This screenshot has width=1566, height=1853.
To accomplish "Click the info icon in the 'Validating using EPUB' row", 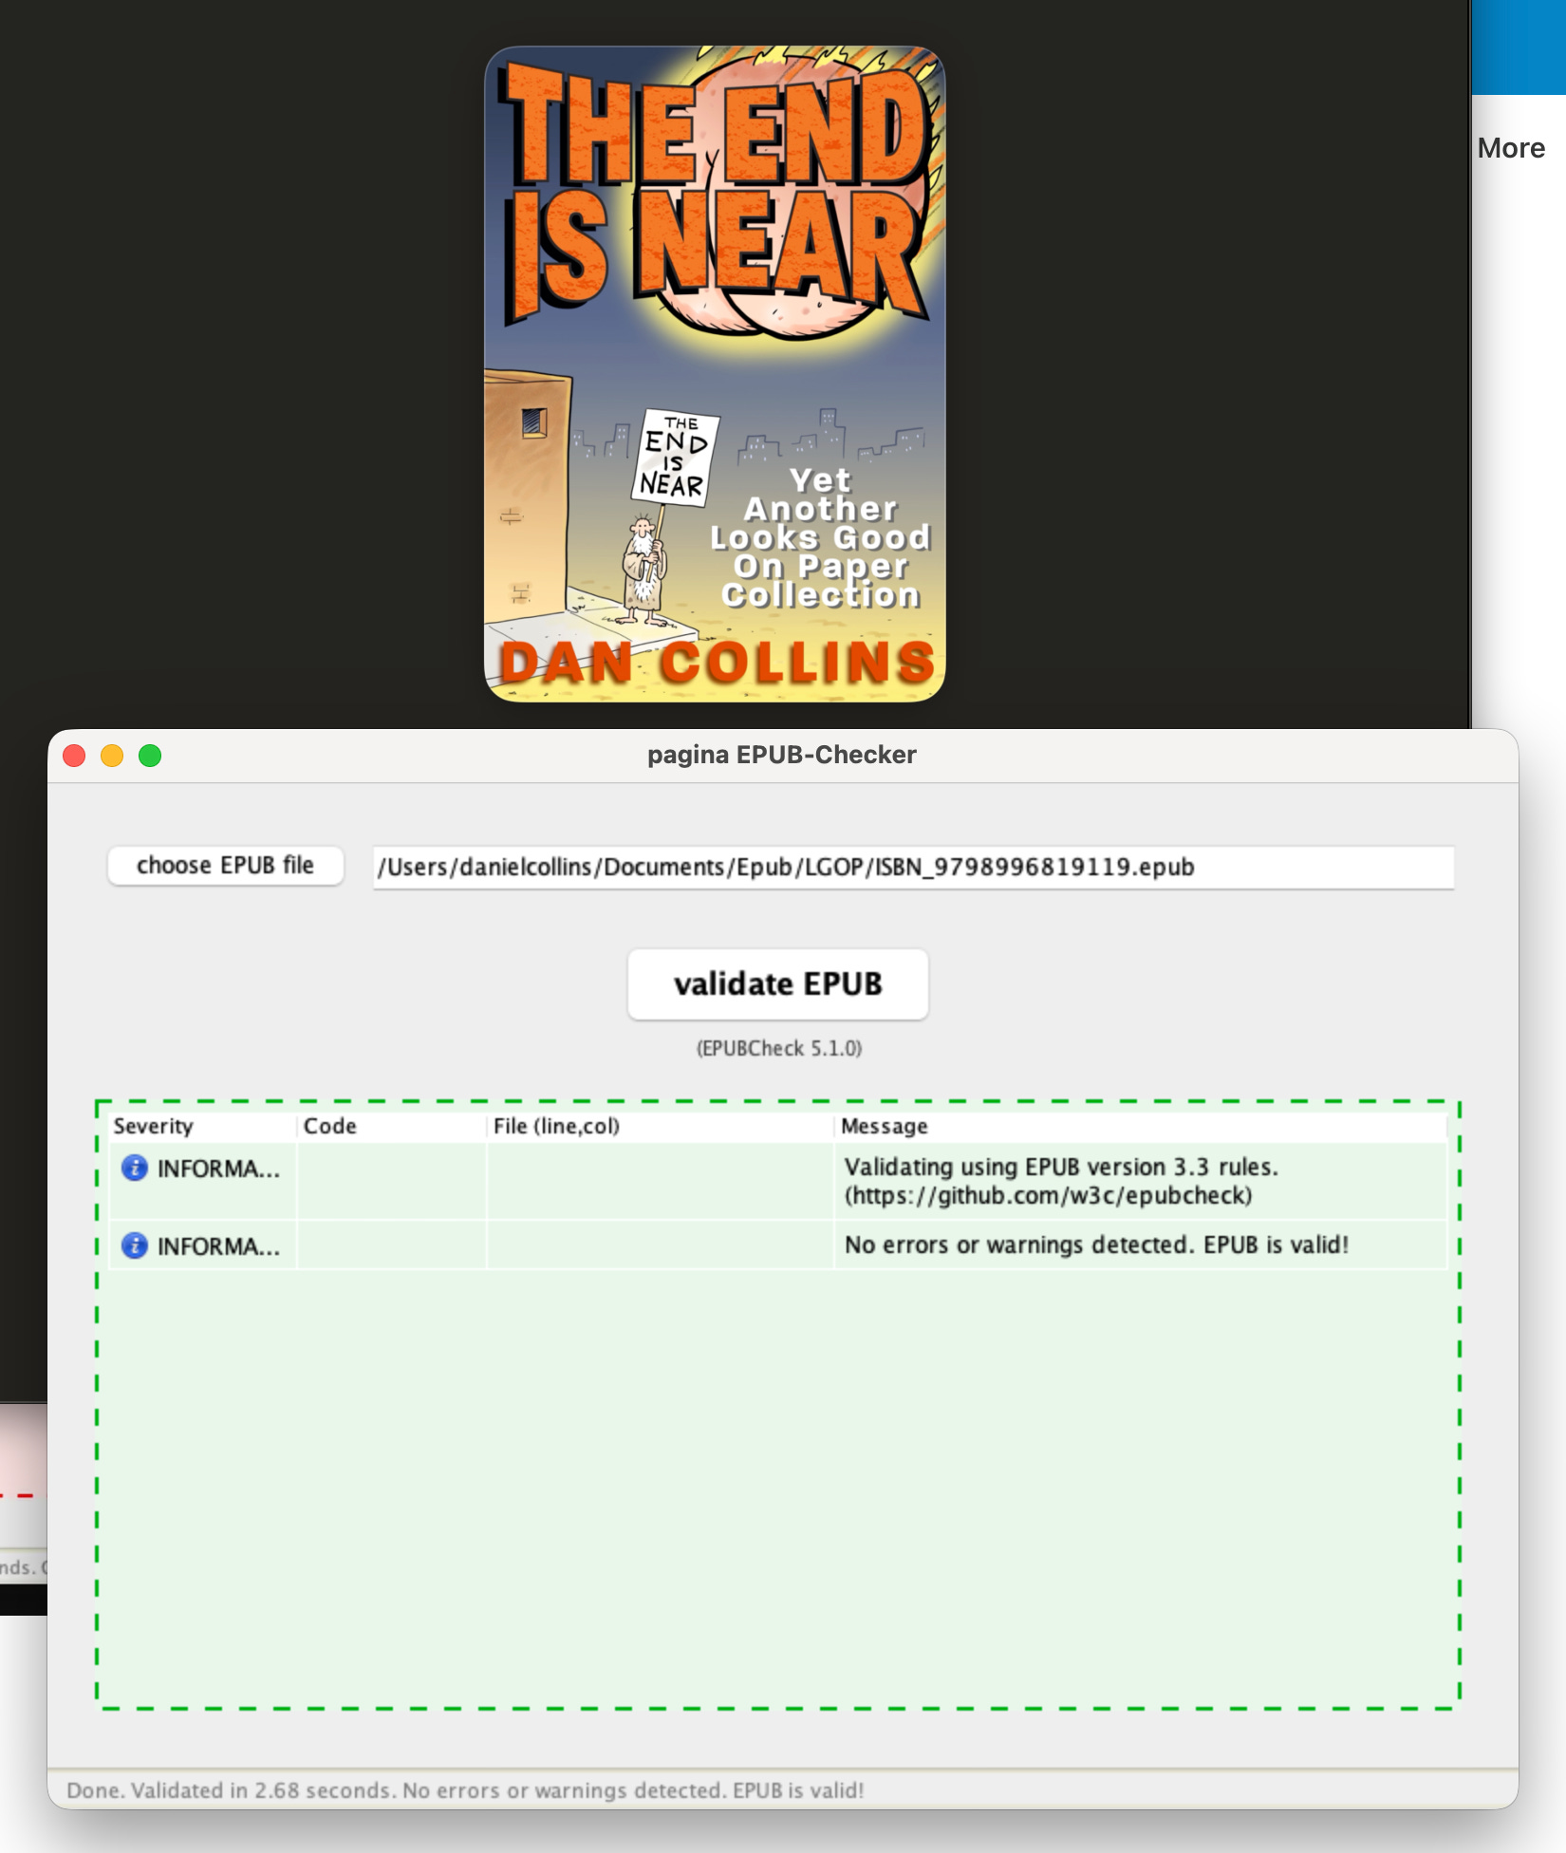I will (135, 1168).
